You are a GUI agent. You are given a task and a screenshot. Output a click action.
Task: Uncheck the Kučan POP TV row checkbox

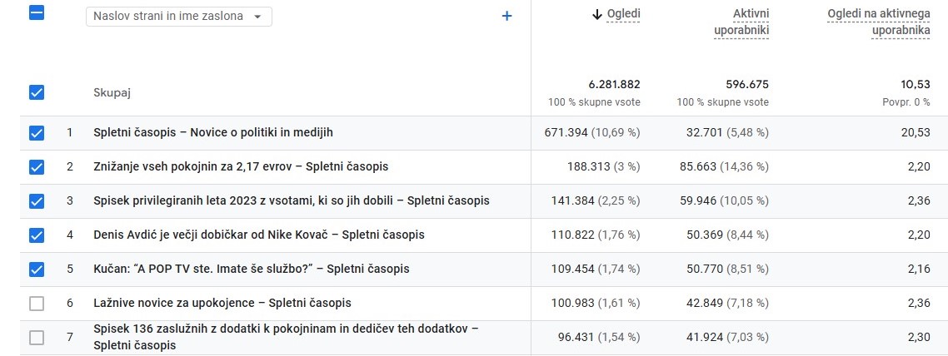click(37, 269)
